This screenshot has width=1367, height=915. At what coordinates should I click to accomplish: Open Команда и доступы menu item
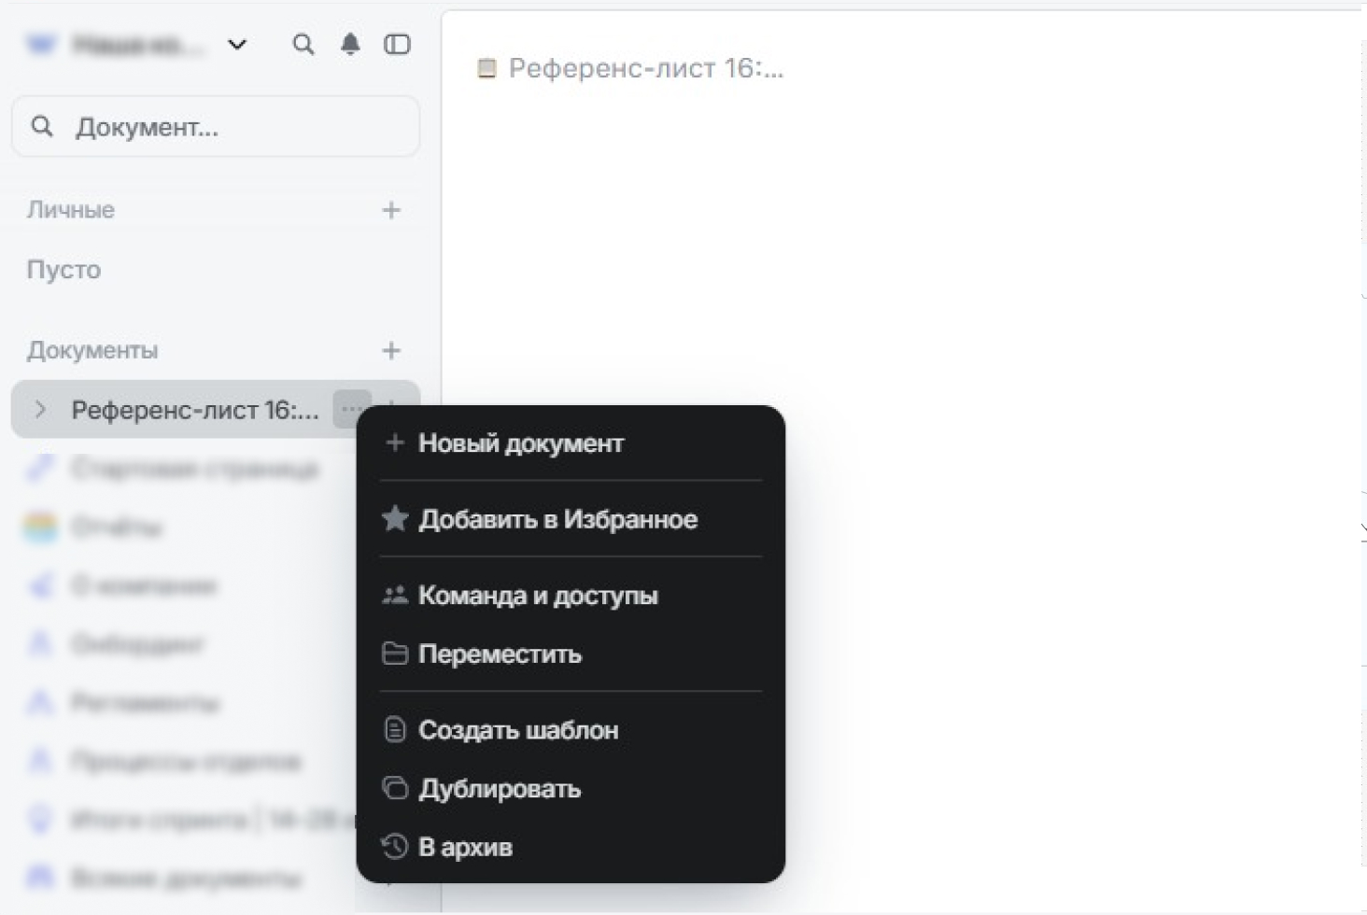pyautogui.click(x=571, y=596)
